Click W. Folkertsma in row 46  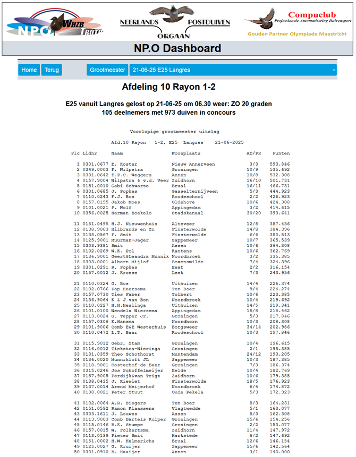pyautogui.click(x=130, y=430)
